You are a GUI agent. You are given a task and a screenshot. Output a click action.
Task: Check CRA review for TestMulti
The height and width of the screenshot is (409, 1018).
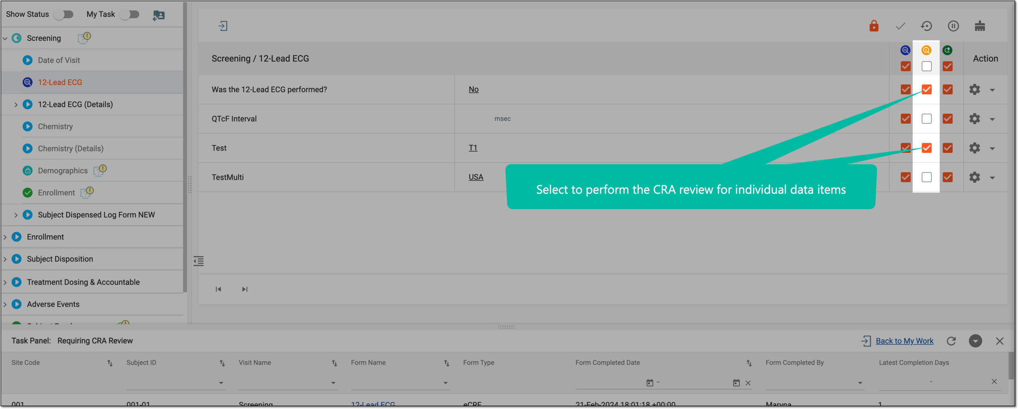(926, 177)
